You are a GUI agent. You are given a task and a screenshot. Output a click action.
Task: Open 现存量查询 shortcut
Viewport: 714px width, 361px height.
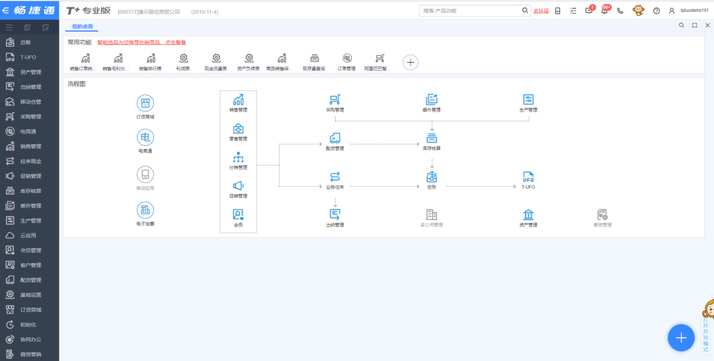tap(314, 62)
